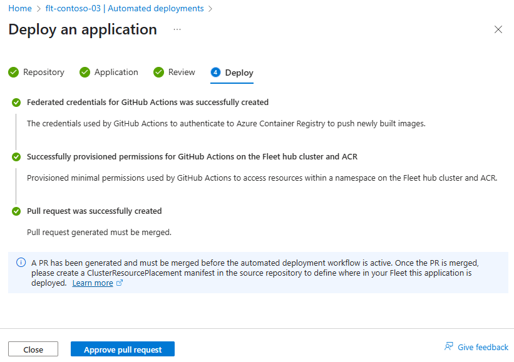Select the Deploy tab
This screenshot has width=514, height=362.
(239, 73)
